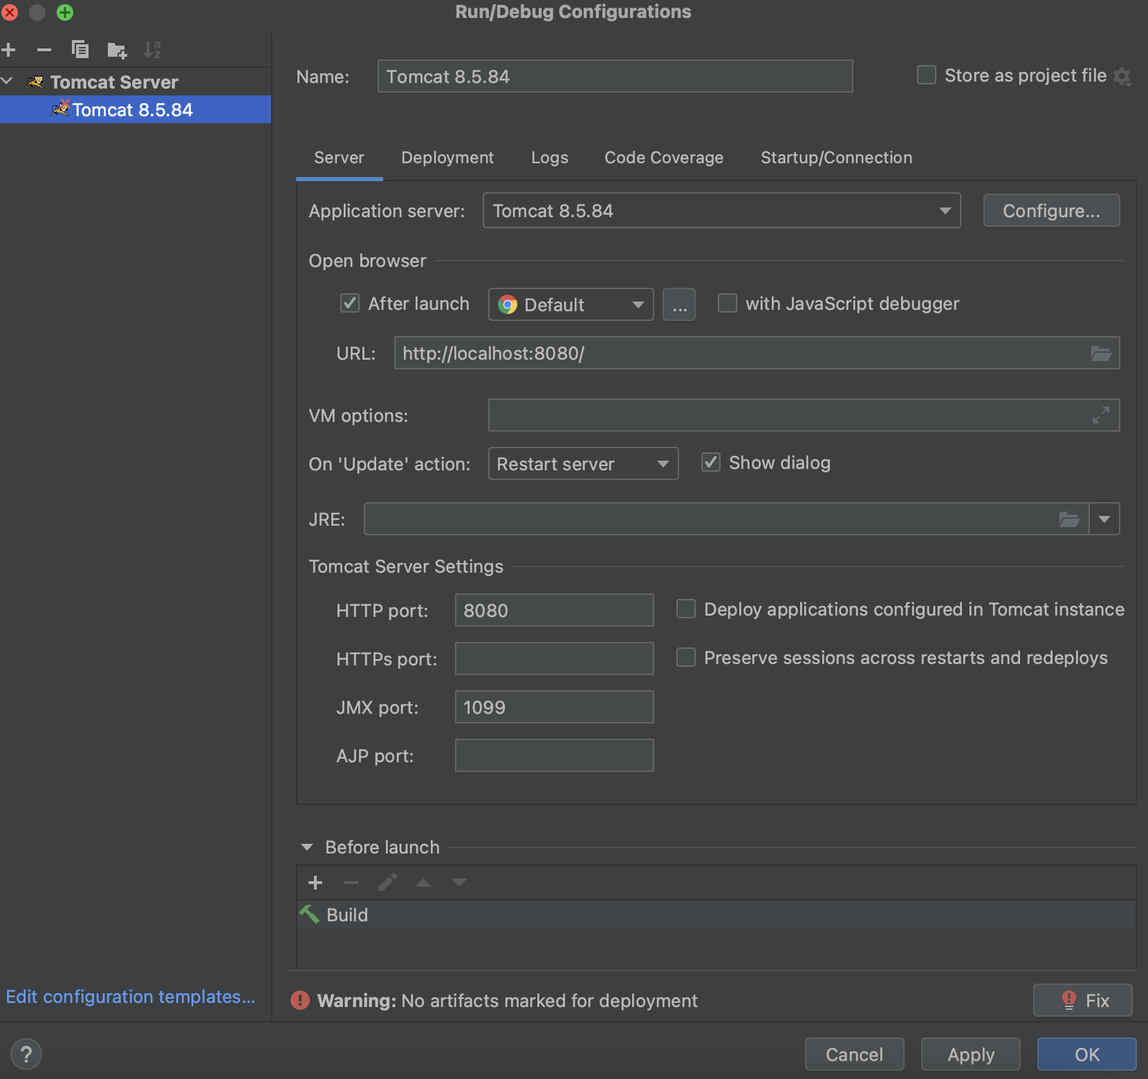Click Cancel button

[x=855, y=1054]
